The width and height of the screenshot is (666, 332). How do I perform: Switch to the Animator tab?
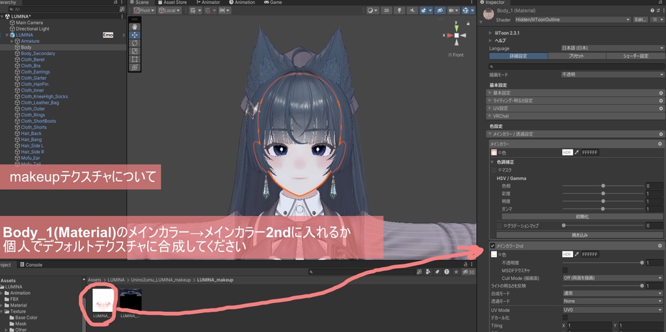click(x=208, y=3)
